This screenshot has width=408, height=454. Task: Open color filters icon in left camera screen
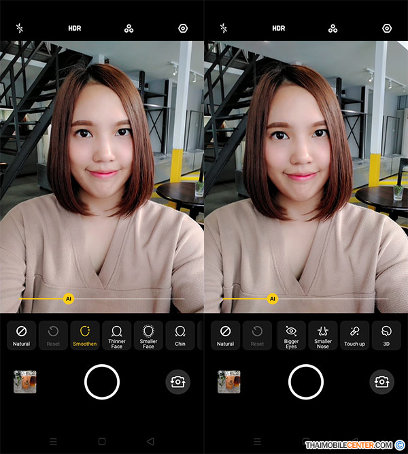point(129,29)
